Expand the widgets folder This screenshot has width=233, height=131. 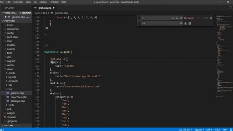tap(11, 113)
